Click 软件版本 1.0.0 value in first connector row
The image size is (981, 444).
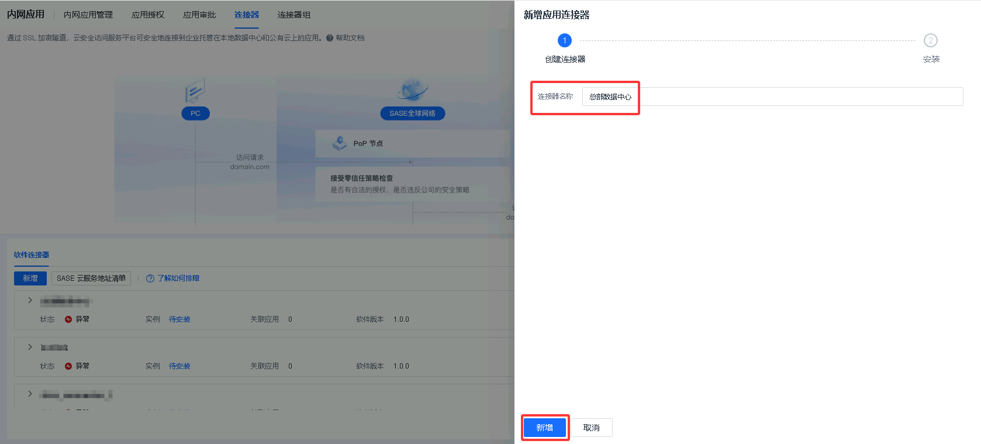click(x=401, y=319)
